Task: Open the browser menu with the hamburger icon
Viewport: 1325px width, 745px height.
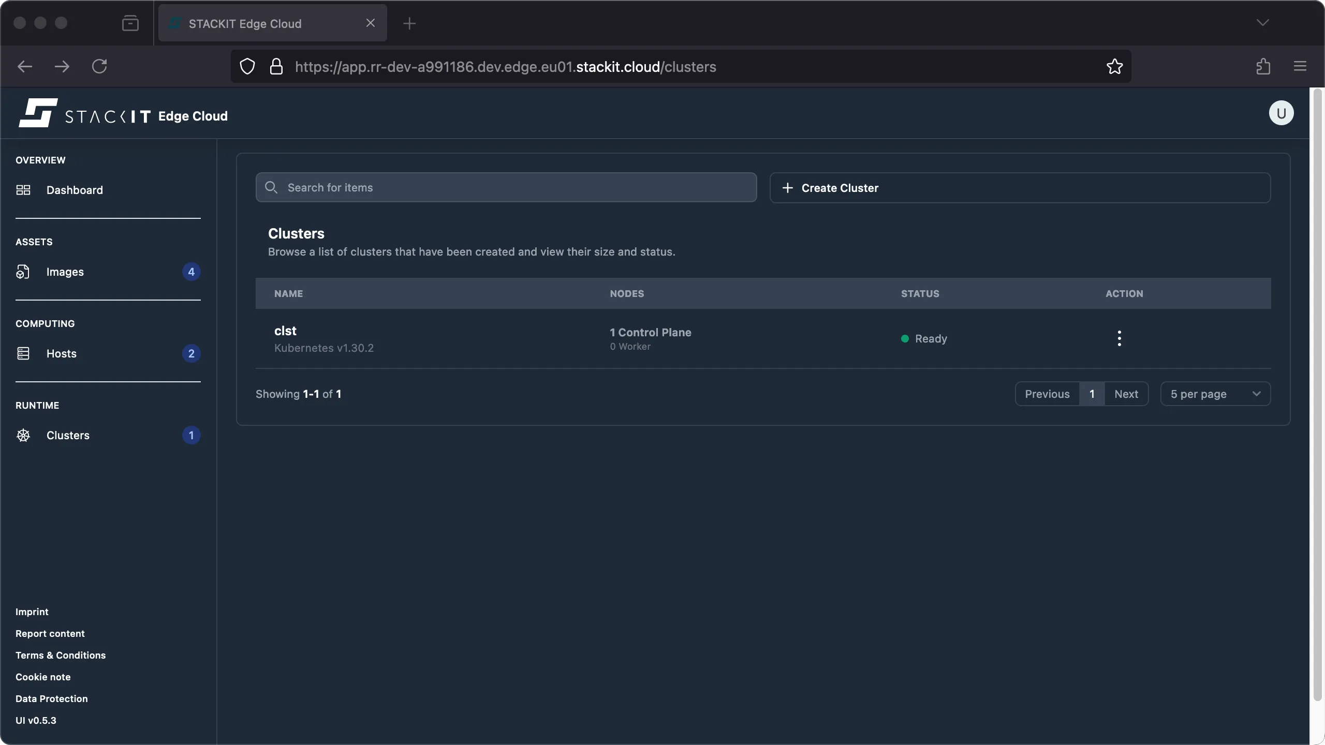Action: tap(1300, 66)
